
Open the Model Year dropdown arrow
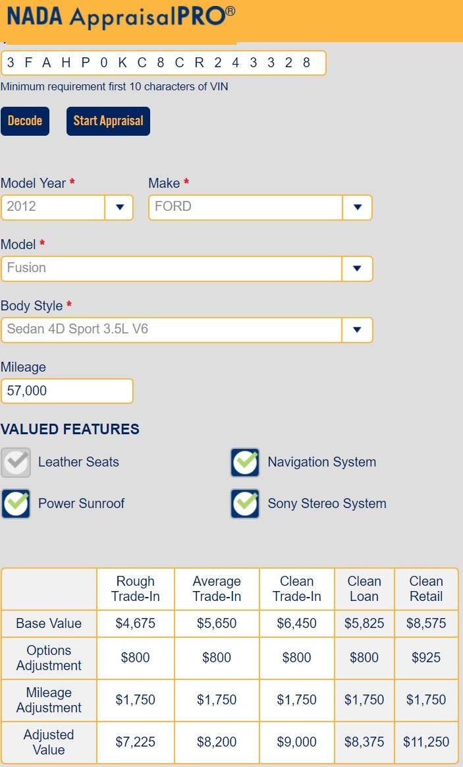coord(119,208)
